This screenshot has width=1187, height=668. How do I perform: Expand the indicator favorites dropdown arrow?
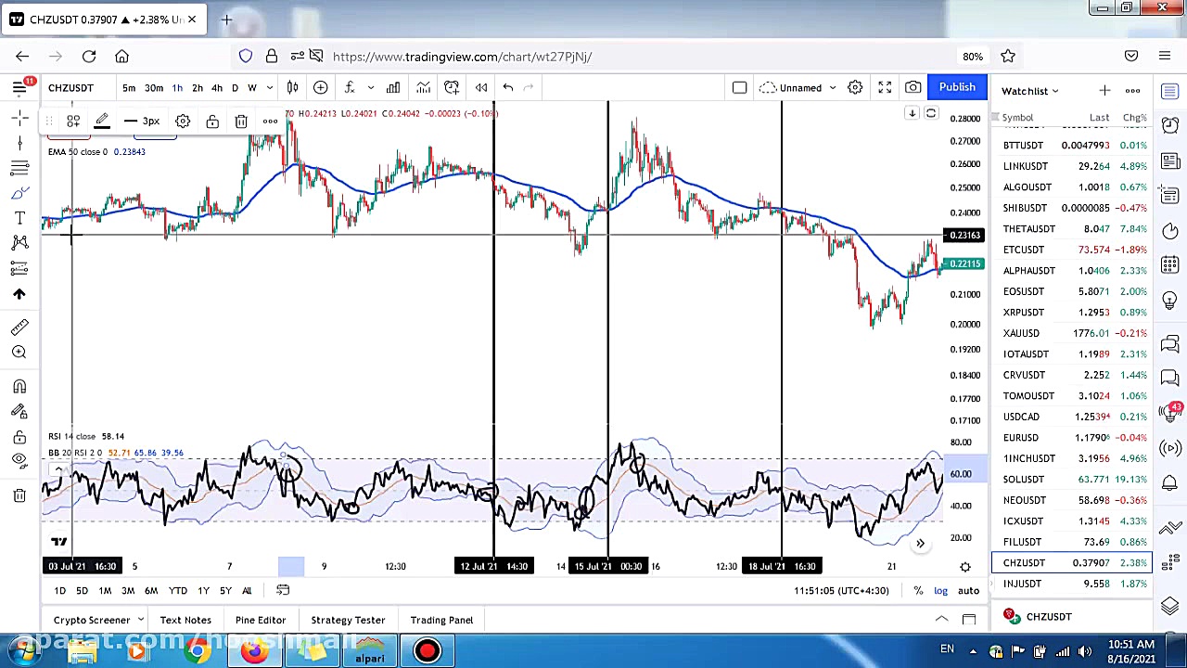[x=370, y=87]
